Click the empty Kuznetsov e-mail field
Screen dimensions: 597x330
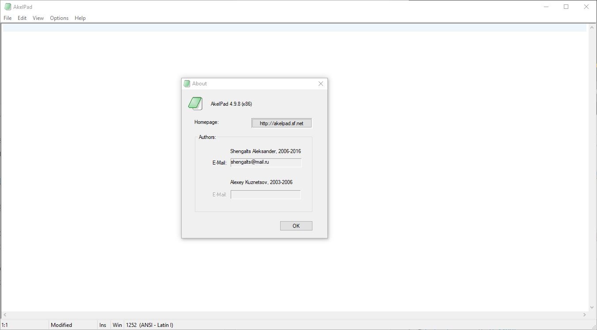pyautogui.click(x=266, y=195)
